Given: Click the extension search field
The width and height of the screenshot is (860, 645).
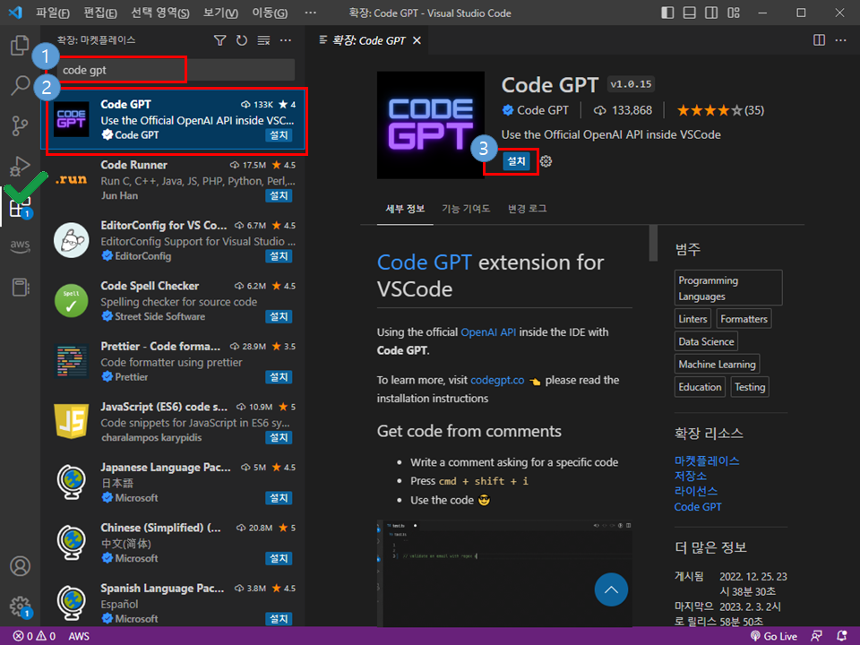Looking at the screenshot, I should (x=176, y=70).
